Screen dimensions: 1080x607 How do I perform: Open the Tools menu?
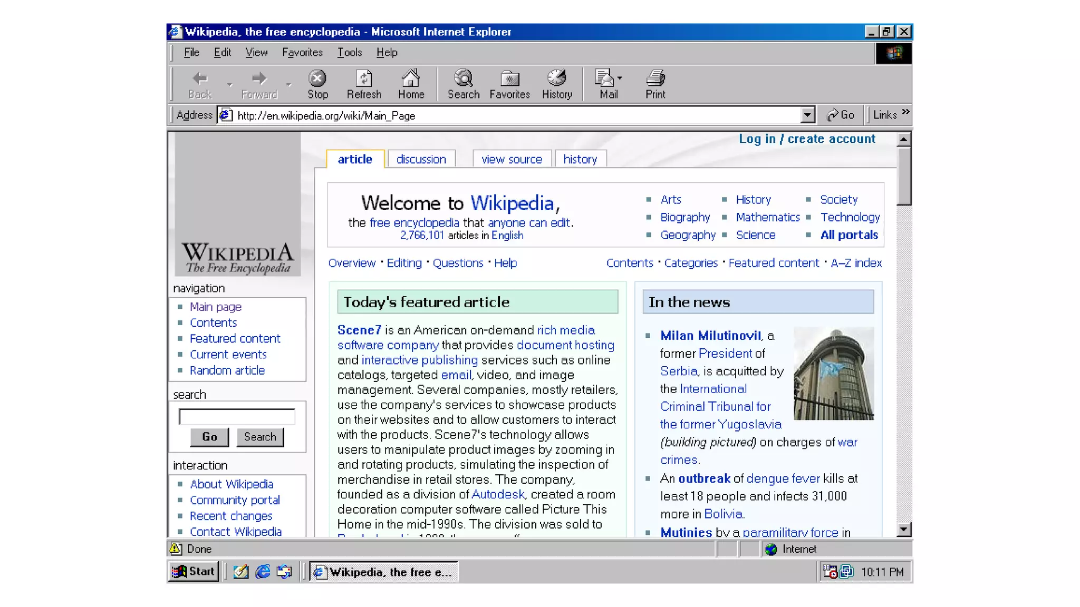(x=349, y=53)
